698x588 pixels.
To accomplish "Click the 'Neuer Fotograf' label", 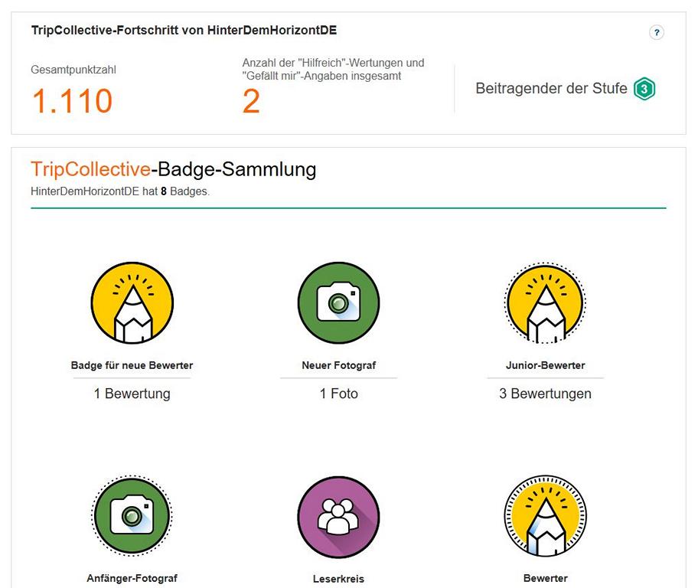I will (339, 365).
